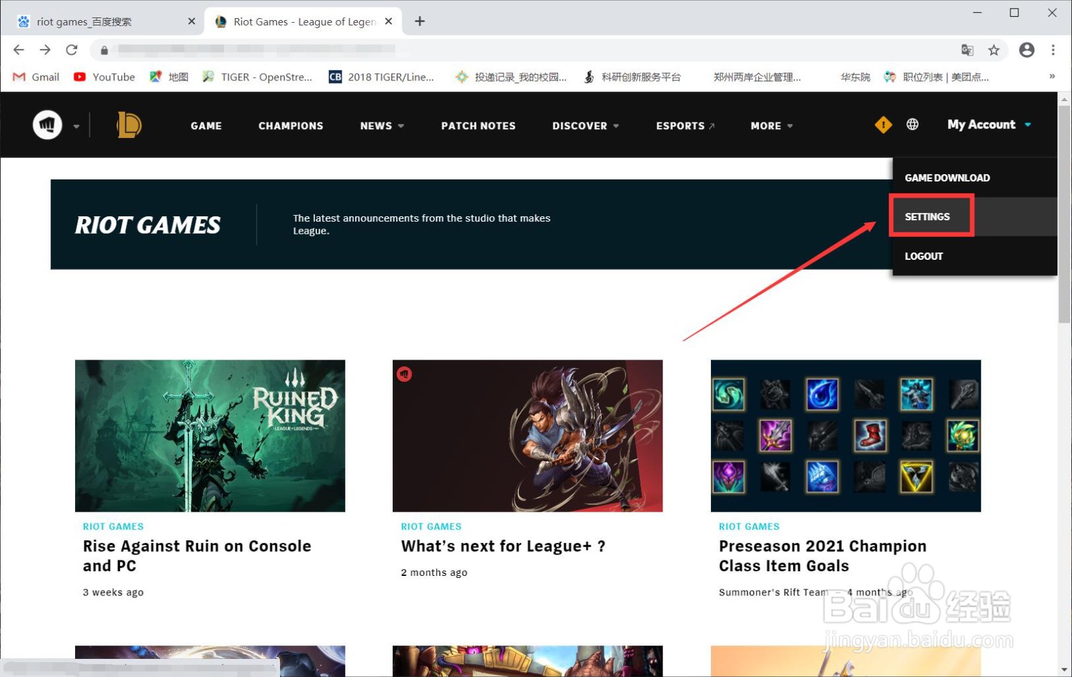Viewport: 1072px width, 677px height.
Task: Reload the page
Action: tap(72, 50)
